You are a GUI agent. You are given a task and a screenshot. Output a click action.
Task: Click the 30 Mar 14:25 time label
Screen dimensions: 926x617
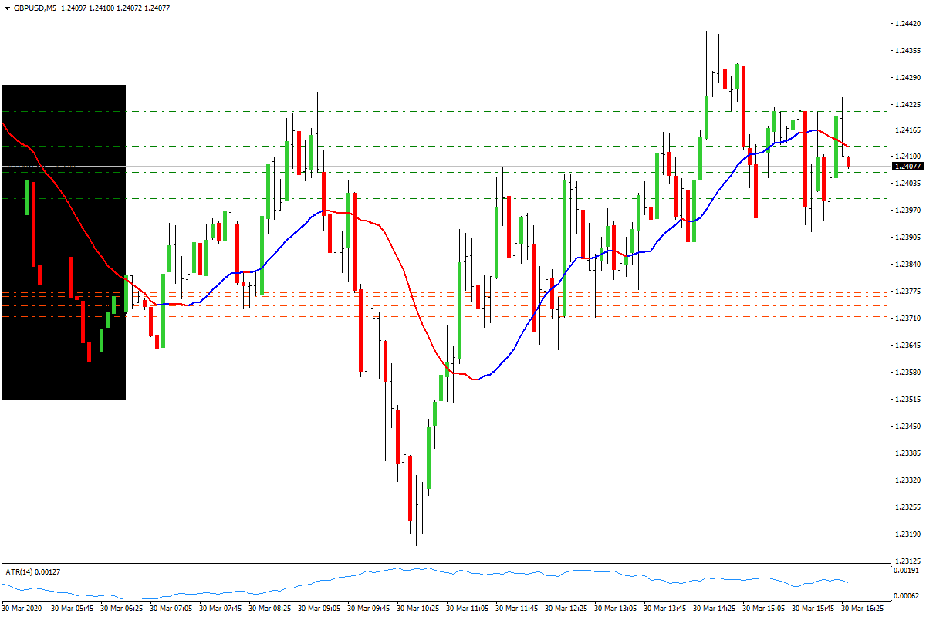point(715,609)
